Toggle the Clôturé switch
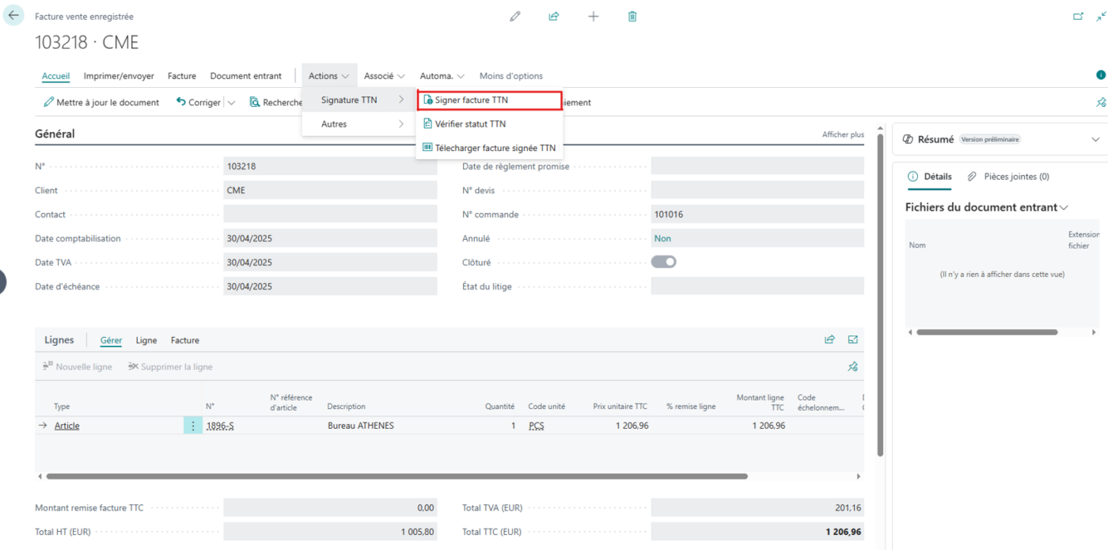Image resolution: width=1108 pixels, height=550 pixels. coord(664,262)
